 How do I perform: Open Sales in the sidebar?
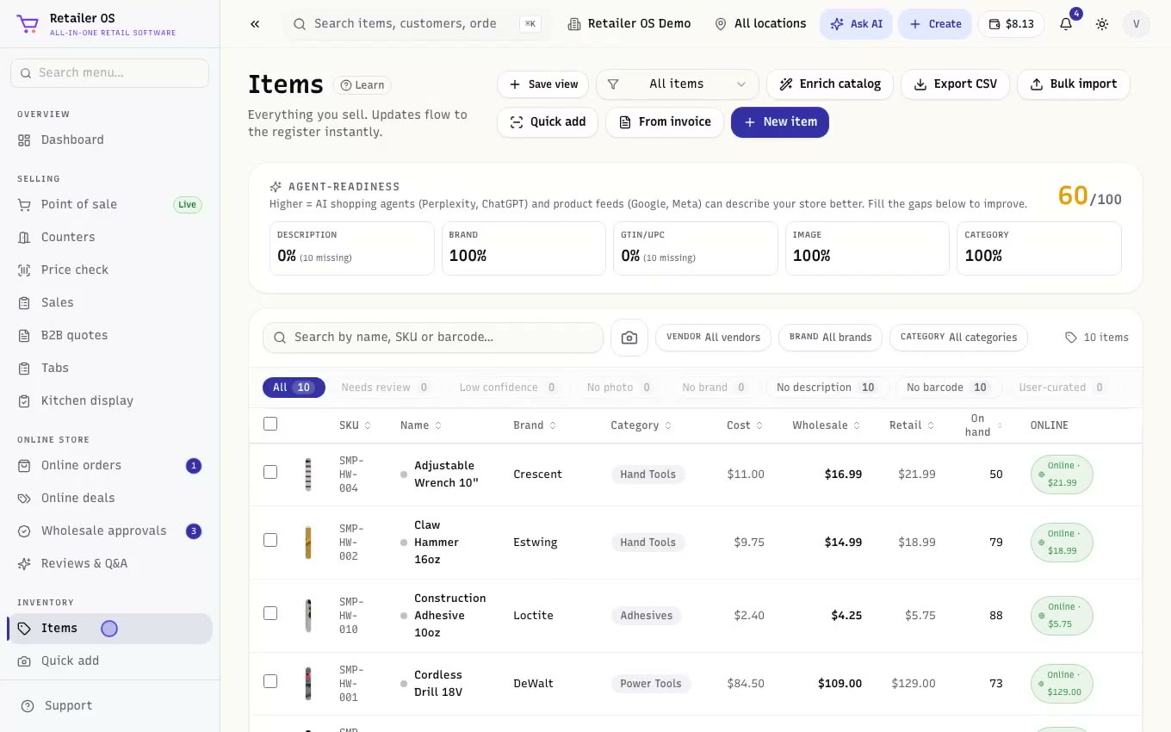pos(109,302)
